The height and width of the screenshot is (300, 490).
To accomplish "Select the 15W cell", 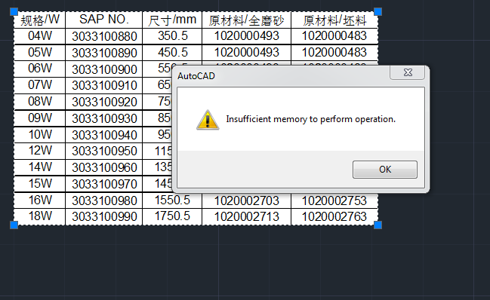I will (x=40, y=184).
